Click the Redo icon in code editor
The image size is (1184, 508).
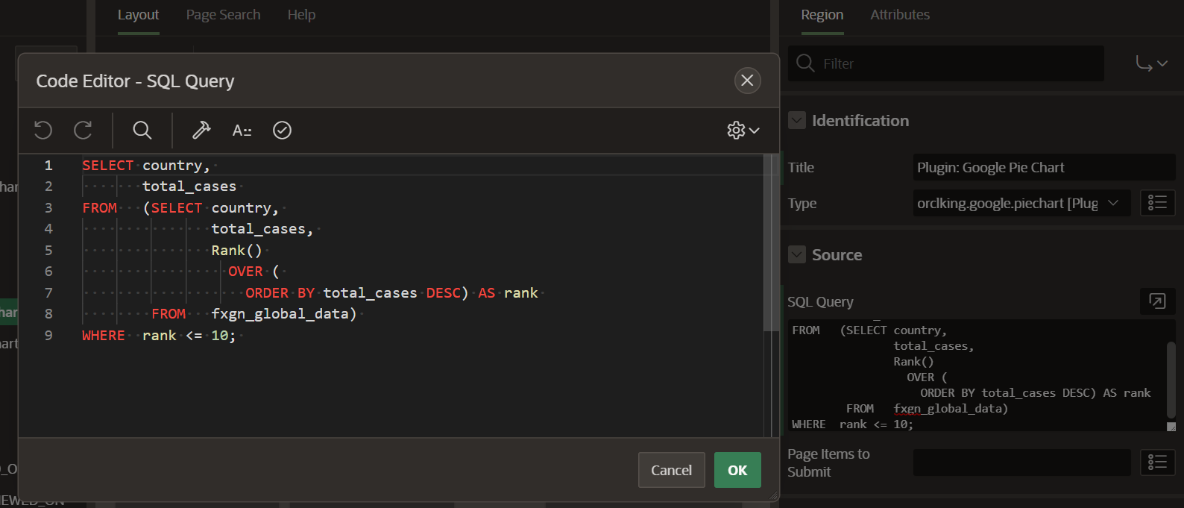click(x=83, y=131)
